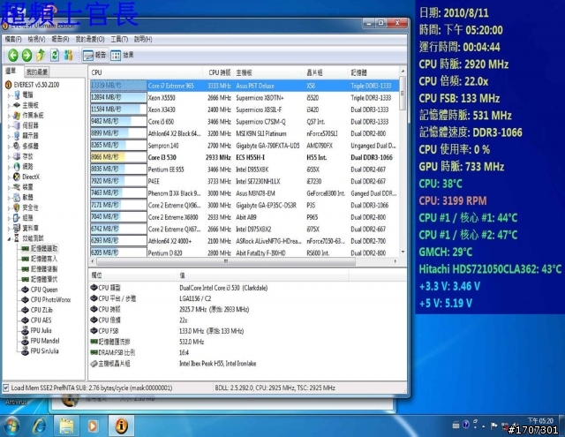Open Windows Explorer folder on the taskbar
This screenshot has height=437, width=565.
(67, 426)
